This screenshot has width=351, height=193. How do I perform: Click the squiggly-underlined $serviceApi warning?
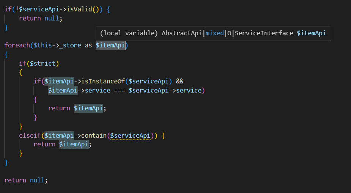coord(131,135)
